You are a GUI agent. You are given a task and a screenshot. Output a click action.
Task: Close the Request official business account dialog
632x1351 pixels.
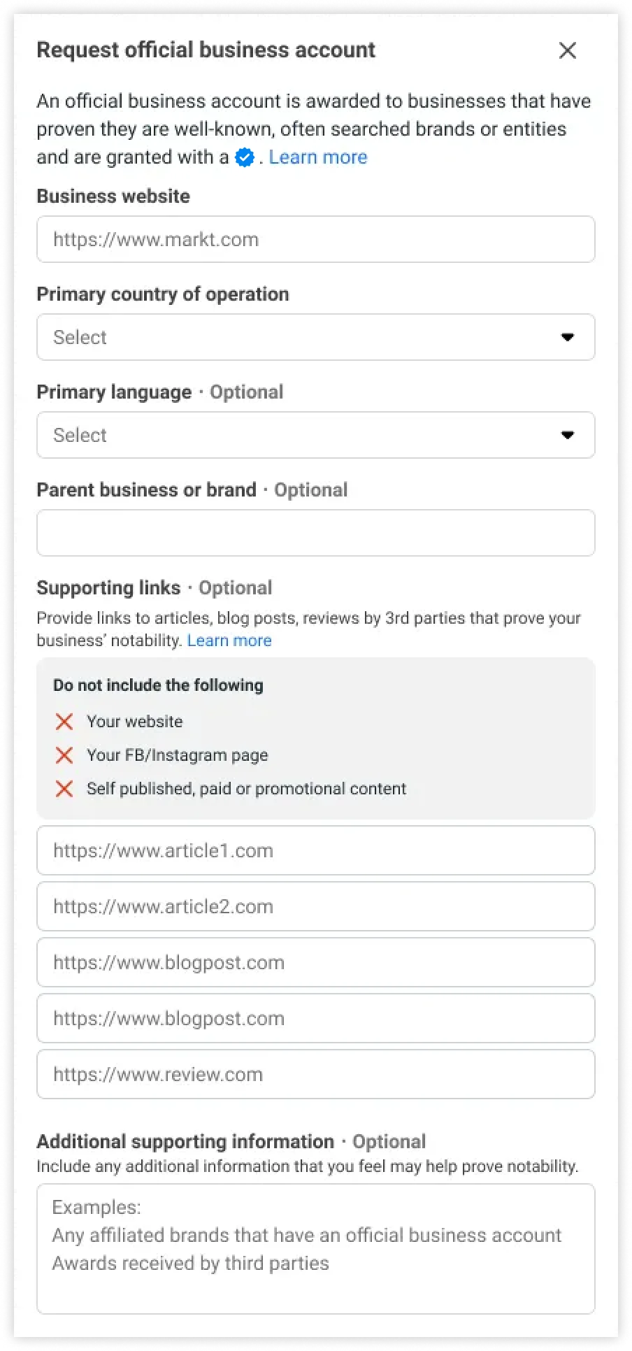[x=567, y=50]
